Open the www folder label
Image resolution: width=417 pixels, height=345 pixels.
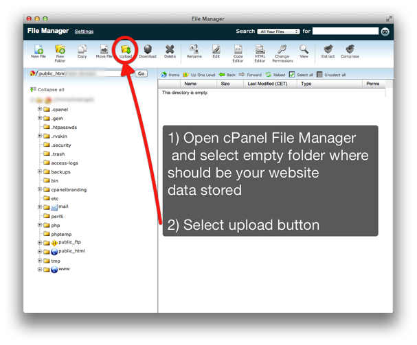64,269
